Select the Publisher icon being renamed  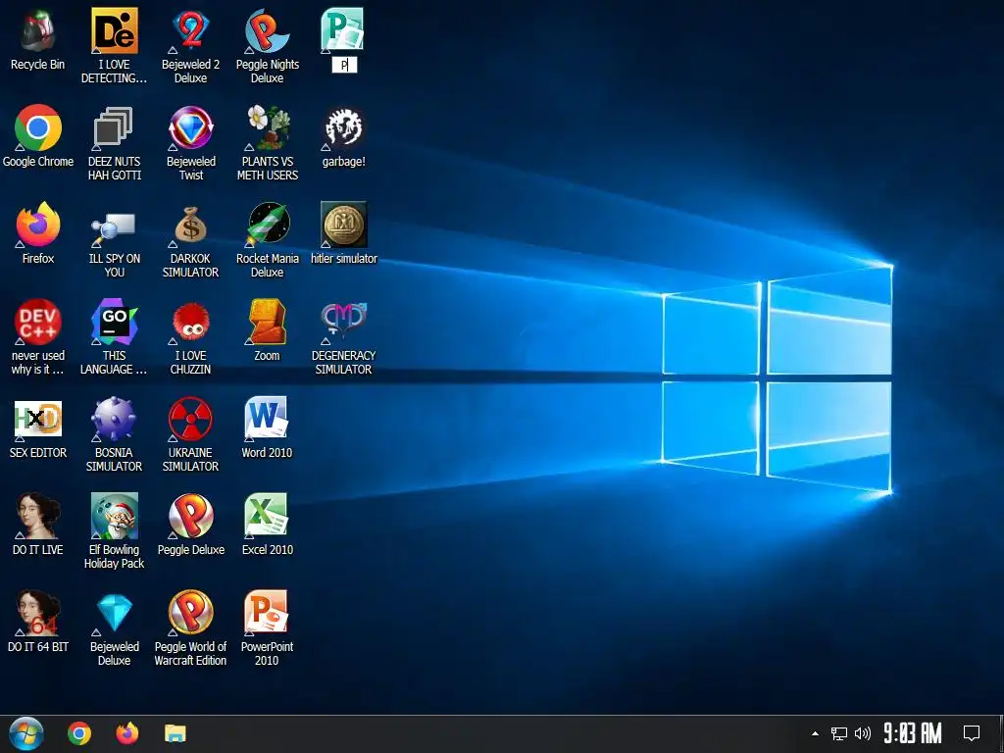point(343,30)
